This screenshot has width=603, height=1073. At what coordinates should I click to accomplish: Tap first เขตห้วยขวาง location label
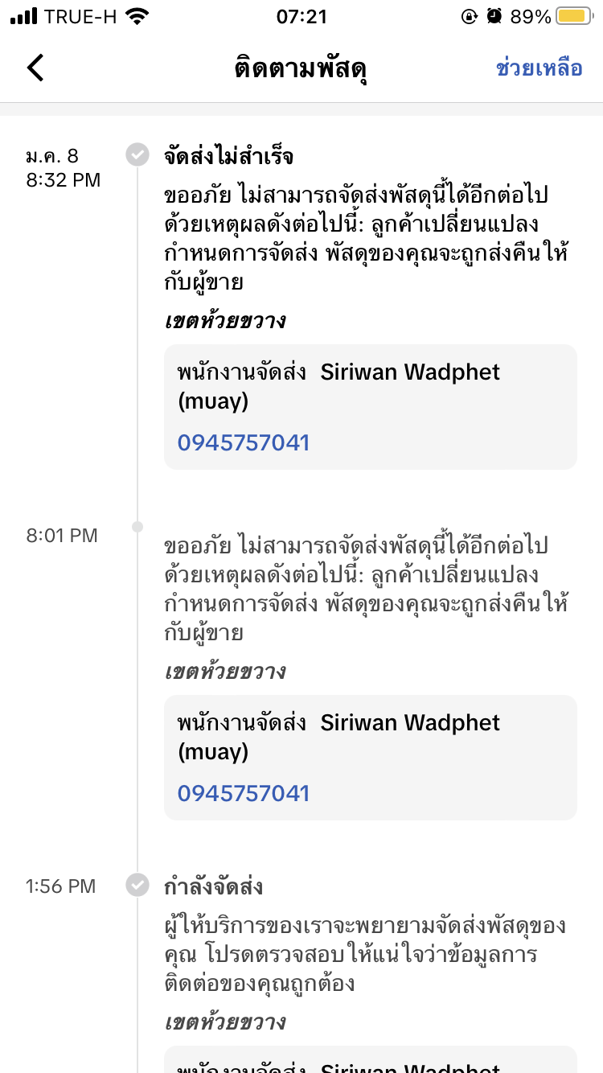pos(225,321)
